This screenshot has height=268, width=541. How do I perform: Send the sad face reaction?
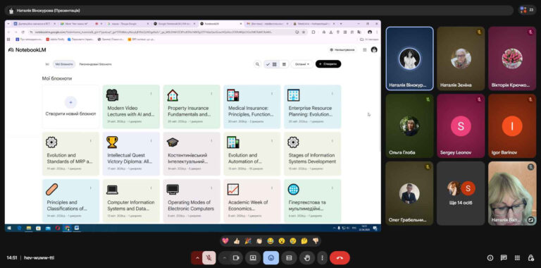[x=293, y=241]
